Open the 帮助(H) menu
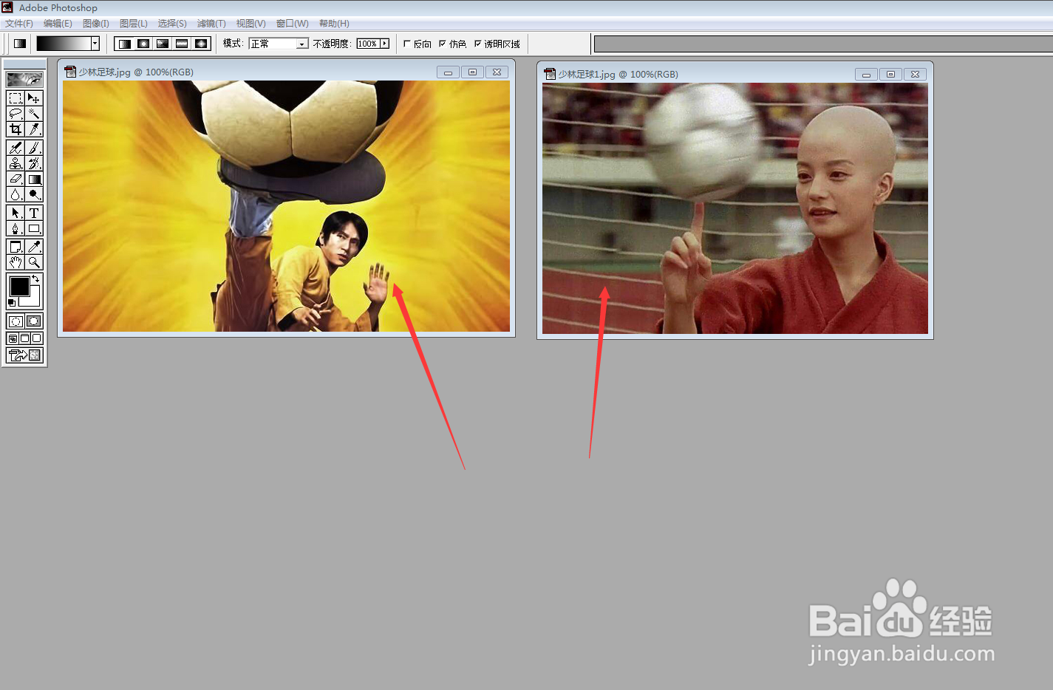Screen dimensions: 1053x690 [334, 24]
